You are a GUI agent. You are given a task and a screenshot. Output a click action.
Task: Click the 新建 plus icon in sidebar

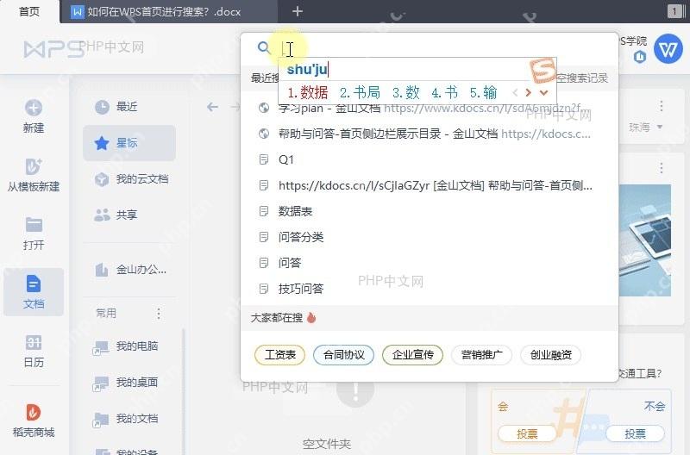(x=34, y=108)
